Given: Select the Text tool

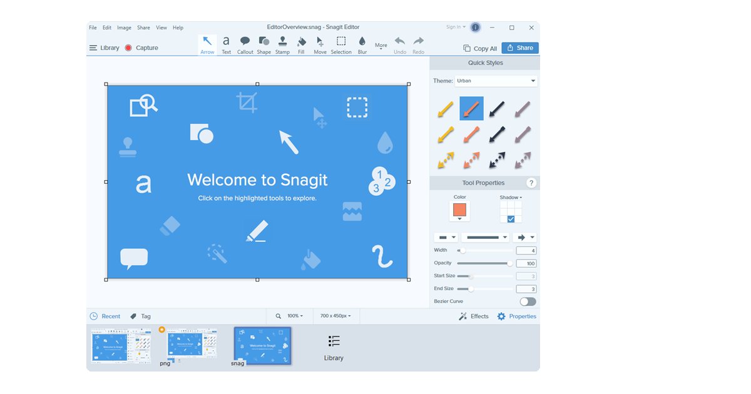Looking at the screenshot, I should click(x=226, y=45).
